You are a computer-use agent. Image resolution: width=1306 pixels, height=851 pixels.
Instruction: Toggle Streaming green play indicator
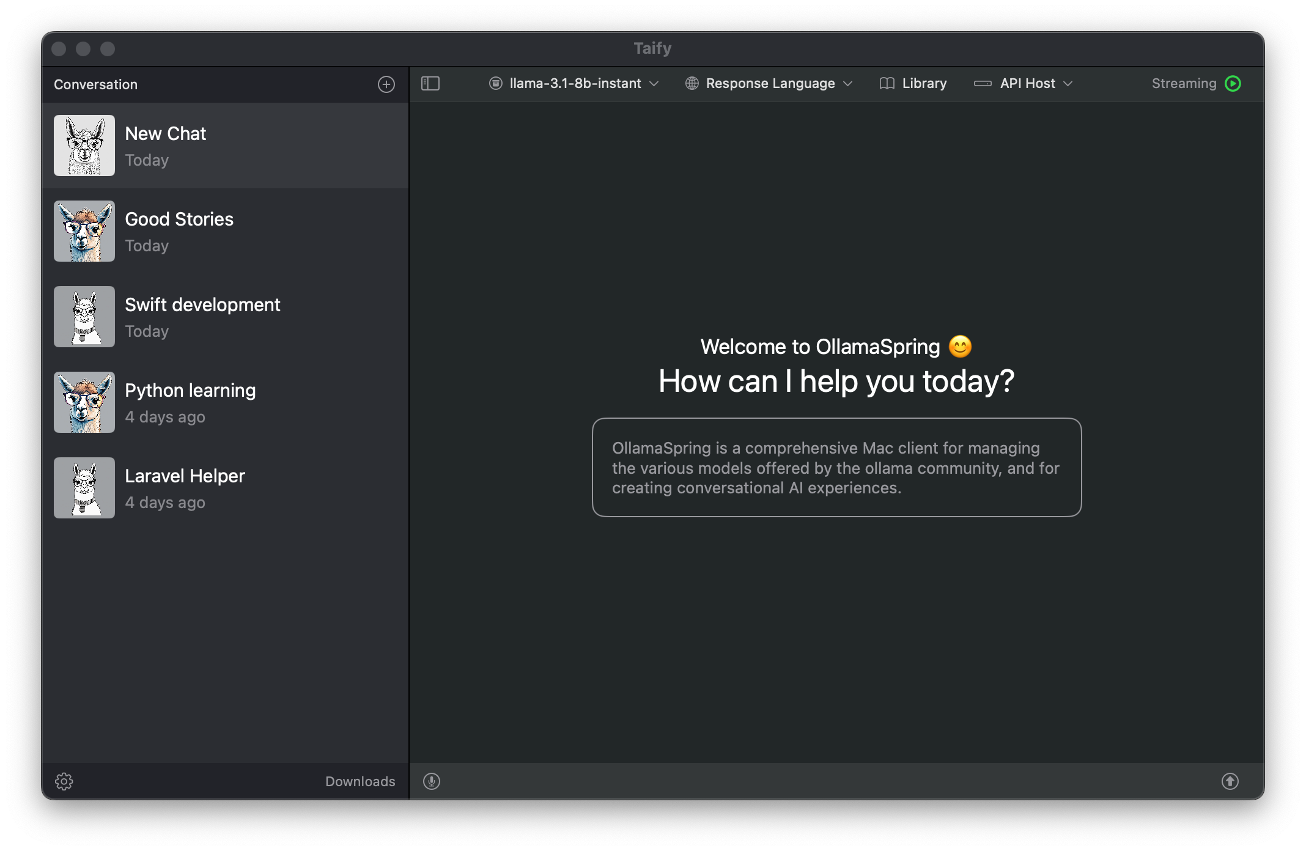click(1233, 83)
